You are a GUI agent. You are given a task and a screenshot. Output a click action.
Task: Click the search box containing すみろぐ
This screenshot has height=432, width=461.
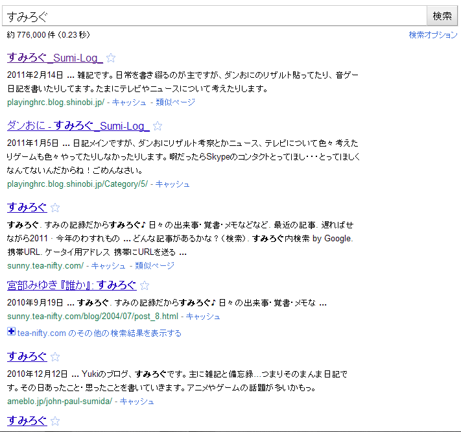[x=215, y=16]
